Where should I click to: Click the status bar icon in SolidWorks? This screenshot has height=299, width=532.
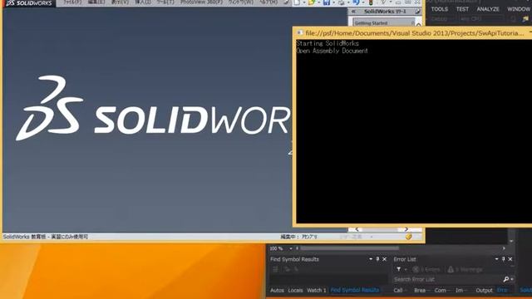point(408,237)
